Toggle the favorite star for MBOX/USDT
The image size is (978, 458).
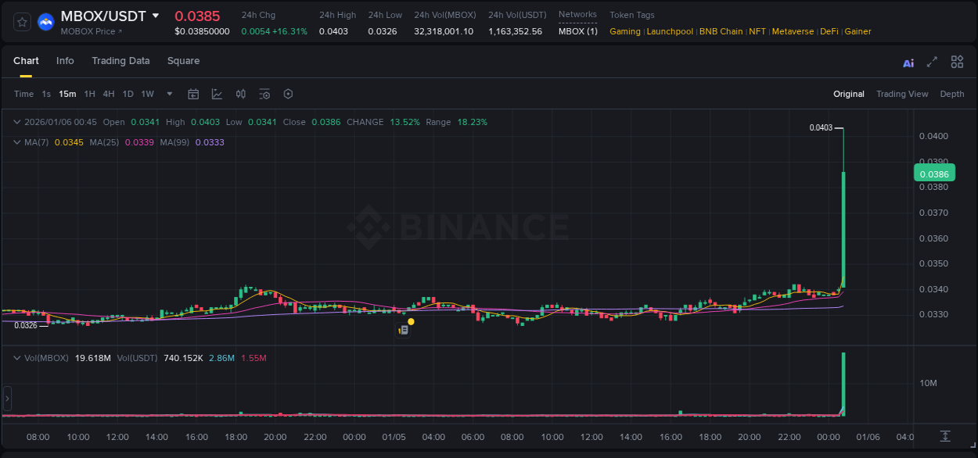(x=21, y=21)
